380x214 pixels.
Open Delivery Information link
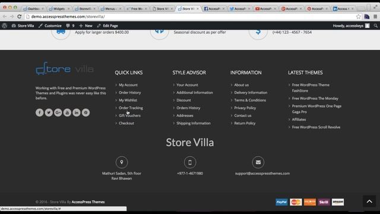[x=251, y=93]
